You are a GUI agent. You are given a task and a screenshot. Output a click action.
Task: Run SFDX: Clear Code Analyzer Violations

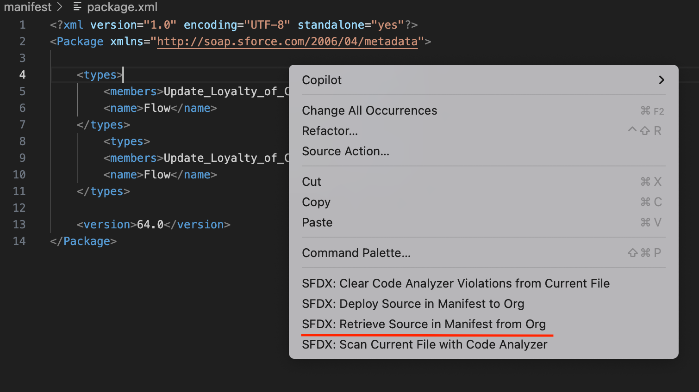click(456, 283)
